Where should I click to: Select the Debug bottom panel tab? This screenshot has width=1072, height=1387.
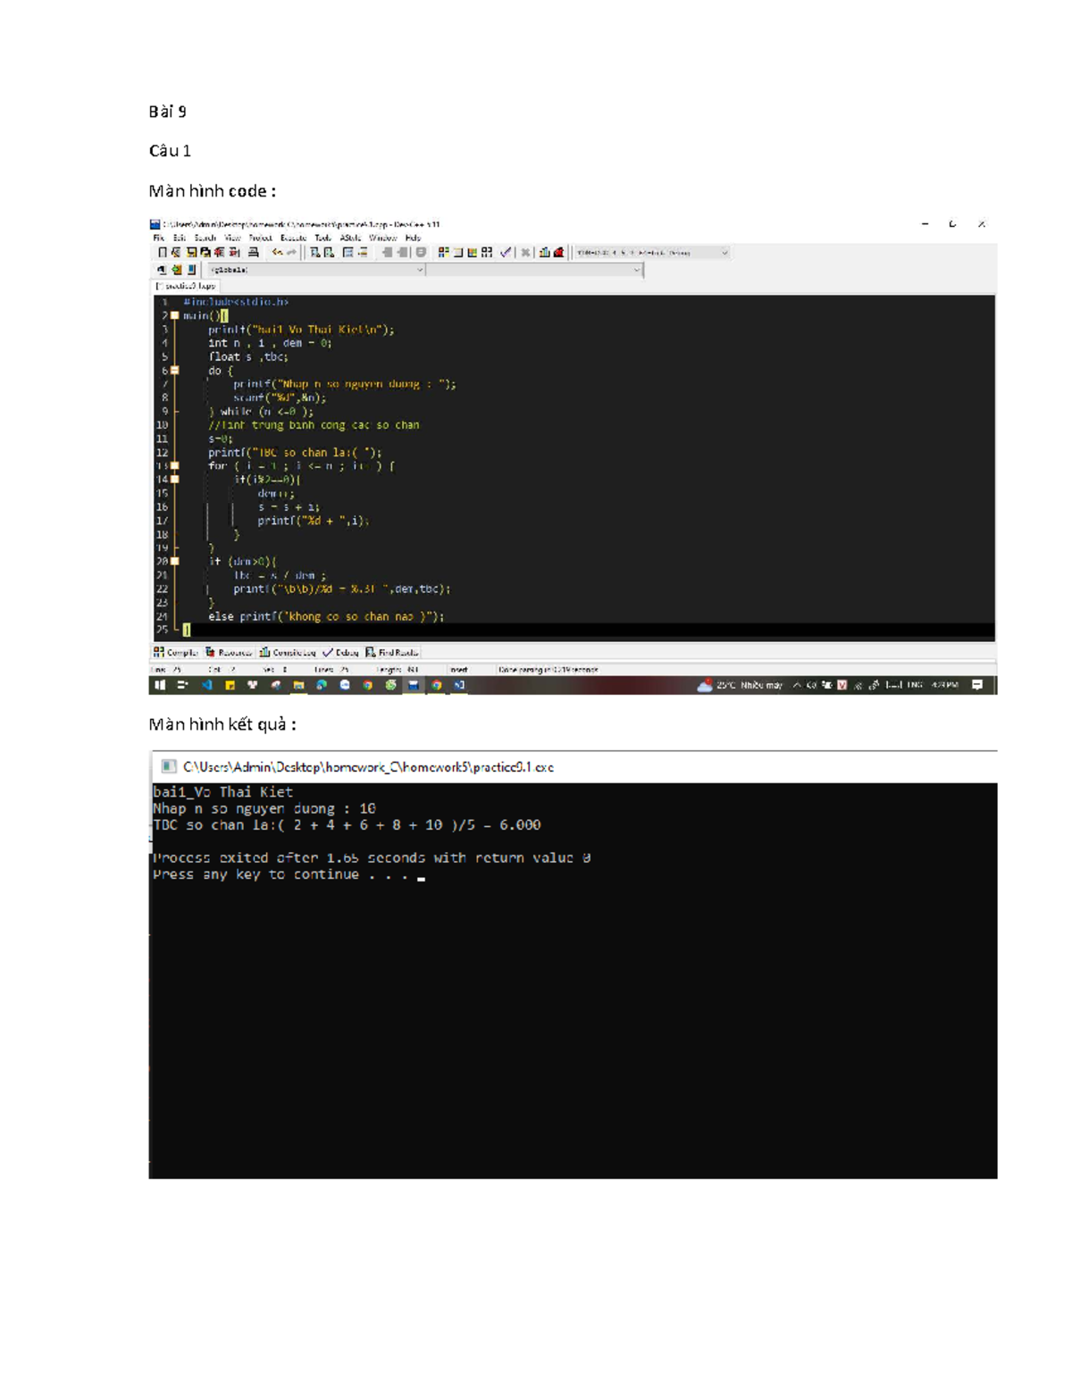340,653
